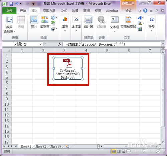Insert a Slicer (切片器)
The image size is (167, 156).
(x=88, y=22)
